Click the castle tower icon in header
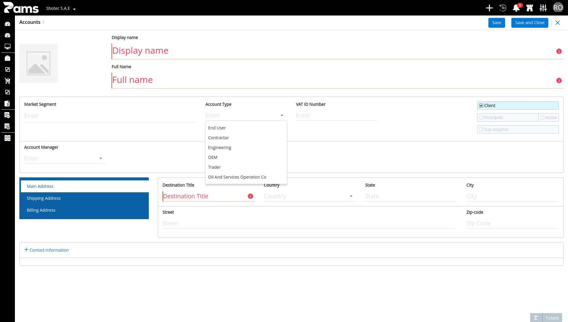The image size is (568, 322). click(x=530, y=8)
